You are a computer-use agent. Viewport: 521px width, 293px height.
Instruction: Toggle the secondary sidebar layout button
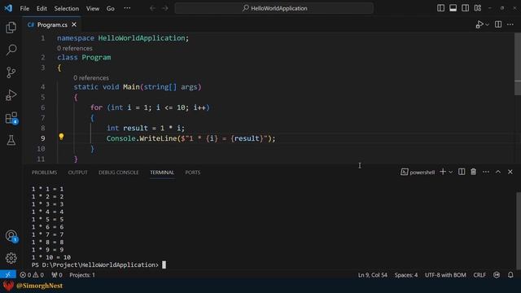[x=465, y=8]
